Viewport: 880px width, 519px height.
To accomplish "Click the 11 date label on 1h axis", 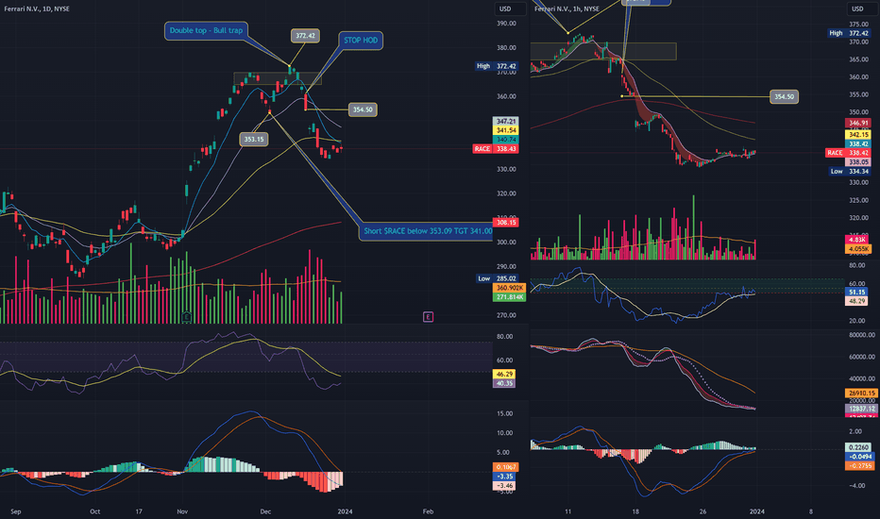I will [568, 511].
